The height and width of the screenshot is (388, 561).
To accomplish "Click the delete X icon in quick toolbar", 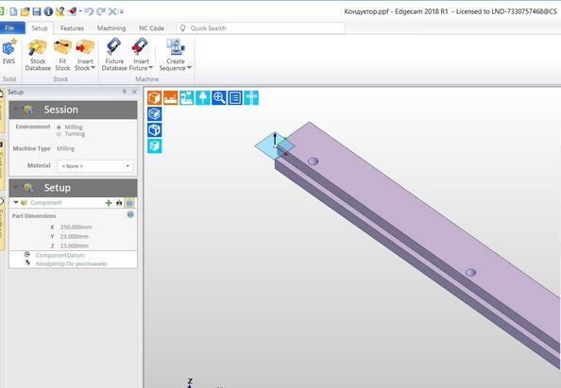I will coord(112,11).
